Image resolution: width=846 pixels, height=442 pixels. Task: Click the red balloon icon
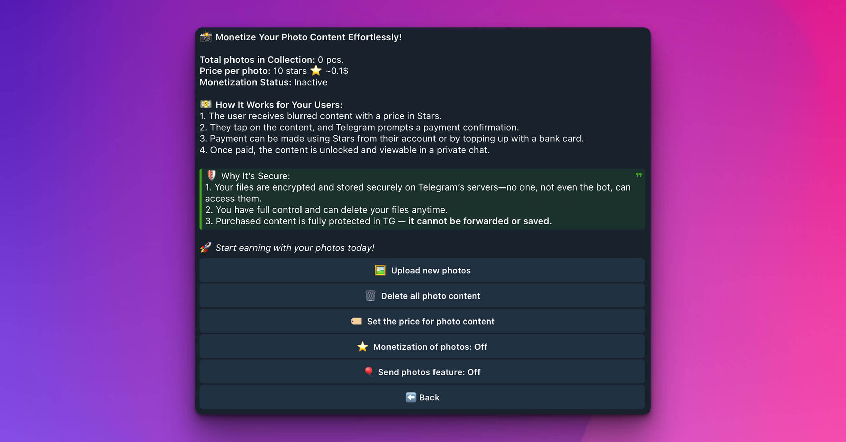tap(369, 372)
